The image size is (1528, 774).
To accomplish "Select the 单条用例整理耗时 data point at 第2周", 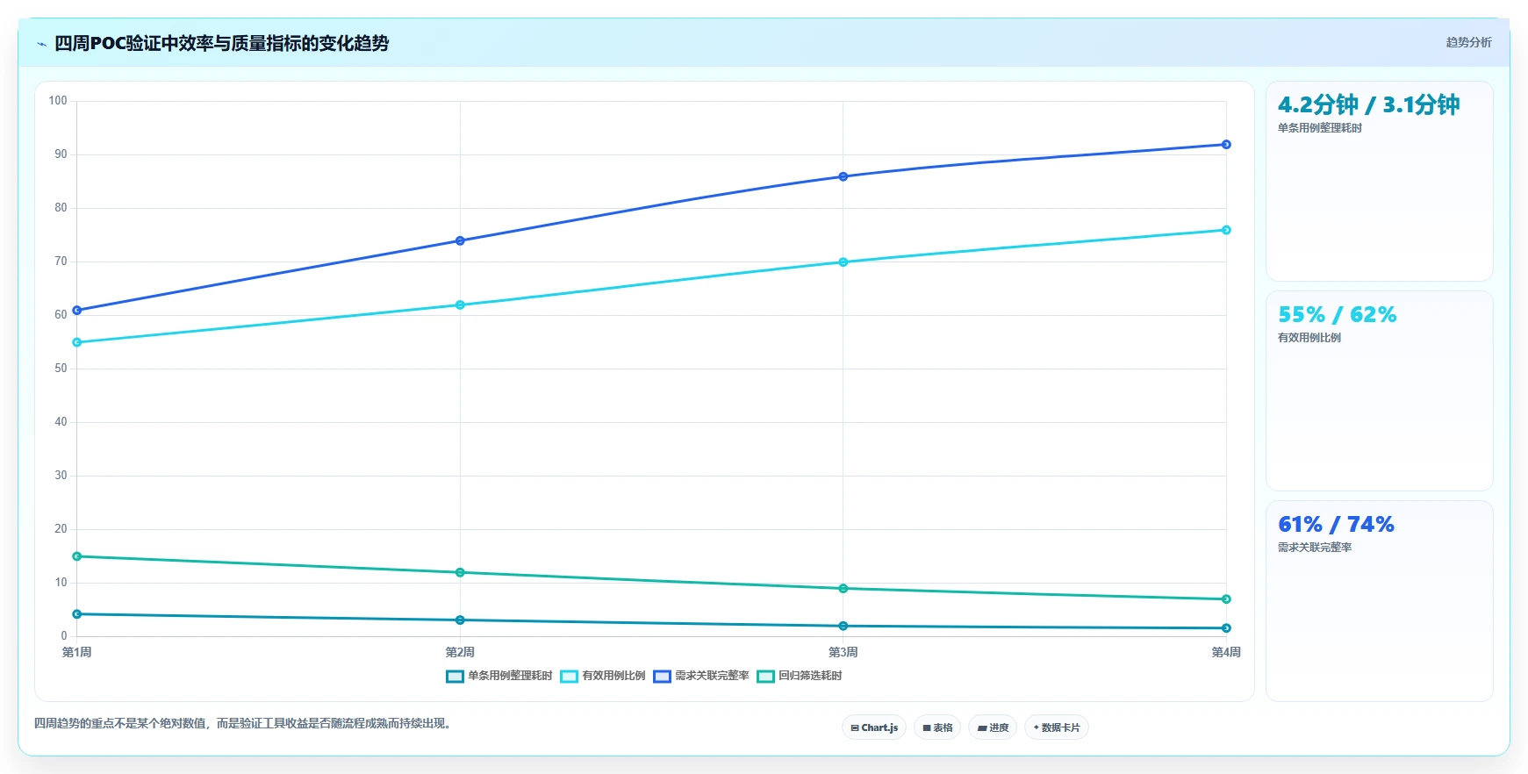I will pos(460,620).
